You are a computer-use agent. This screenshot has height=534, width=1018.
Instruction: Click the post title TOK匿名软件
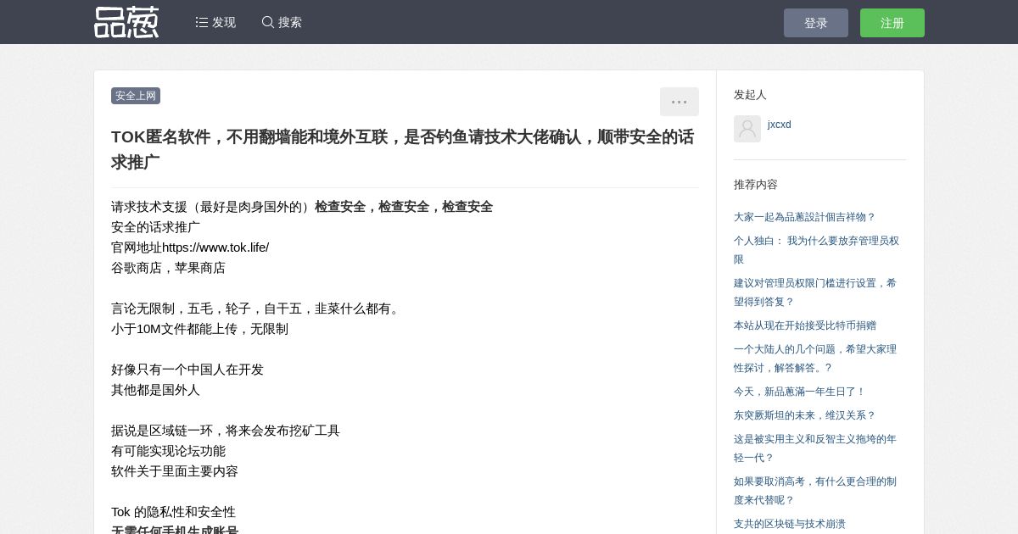coord(402,149)
